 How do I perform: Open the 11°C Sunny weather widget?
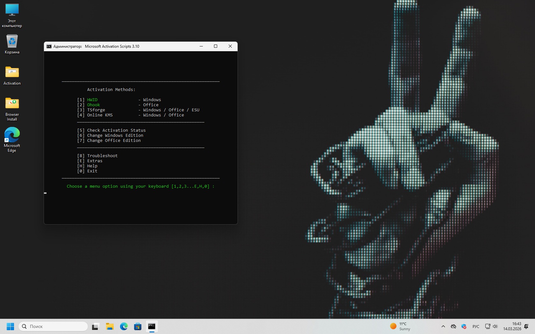(x=400, y=326)
